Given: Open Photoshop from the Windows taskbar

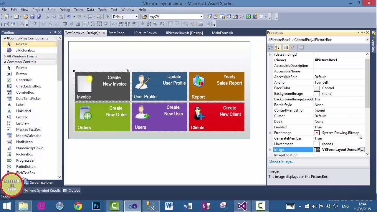Looking at the screenshot, I should (96, 206).
